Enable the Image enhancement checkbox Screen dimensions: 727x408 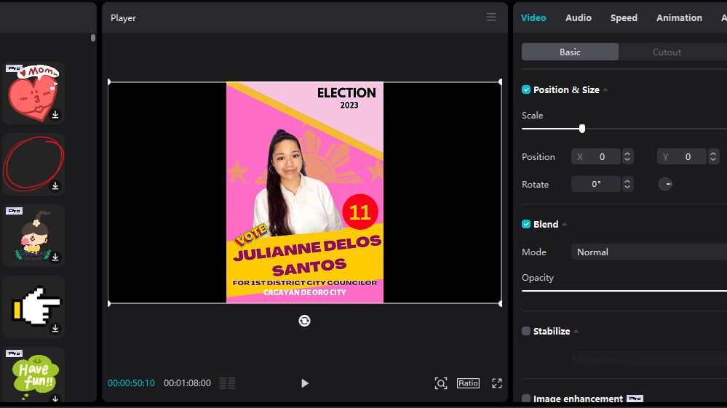pos(525,399)
